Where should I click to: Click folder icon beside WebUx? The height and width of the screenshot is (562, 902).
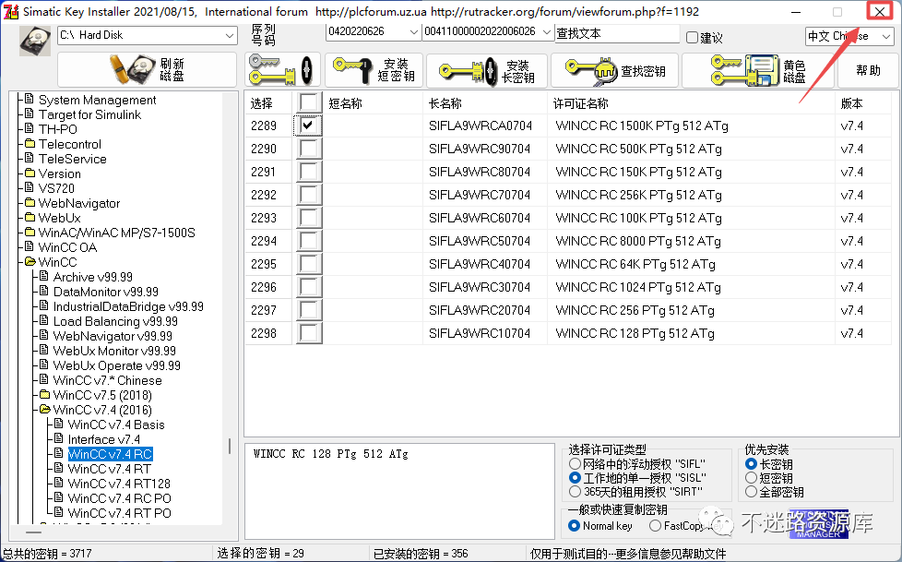tap(30, 217)
